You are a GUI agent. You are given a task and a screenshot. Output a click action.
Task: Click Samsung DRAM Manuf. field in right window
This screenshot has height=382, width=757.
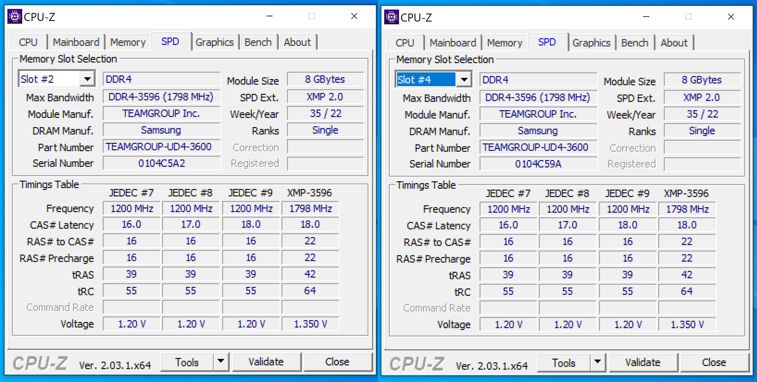pos(539,131)
